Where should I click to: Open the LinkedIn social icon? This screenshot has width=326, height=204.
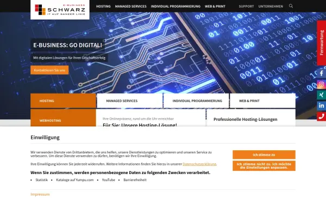click(x=322, y=106)
